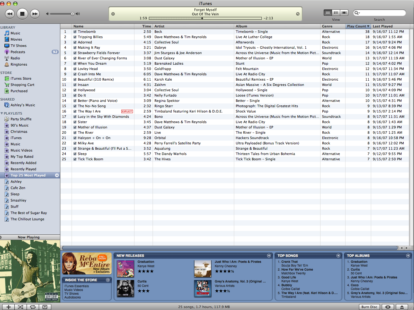Image resolution: width=414 pixels, height=310 pixels.
Task: Open Audiobooks store link
Action: tap(73, 297)
